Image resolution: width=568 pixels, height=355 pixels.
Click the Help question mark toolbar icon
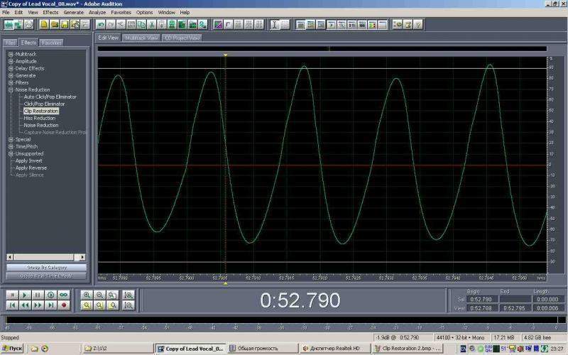point(418,24)
